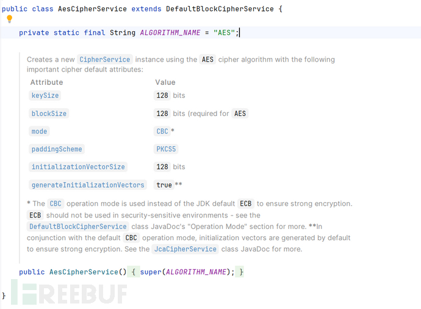Click the FREEBUF watermark logo
This screenshot has width=421, height=309.
point(69,294)
